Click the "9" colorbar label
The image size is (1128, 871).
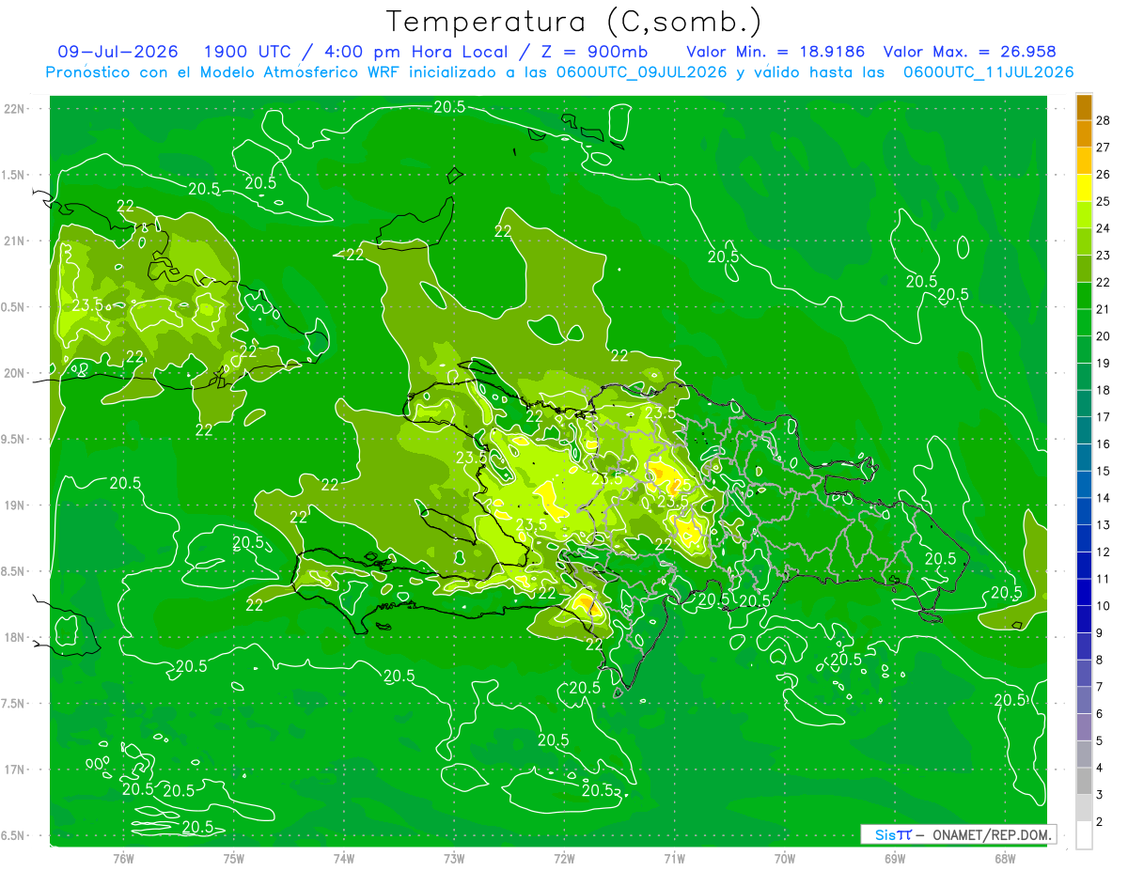click(1100, 633)
